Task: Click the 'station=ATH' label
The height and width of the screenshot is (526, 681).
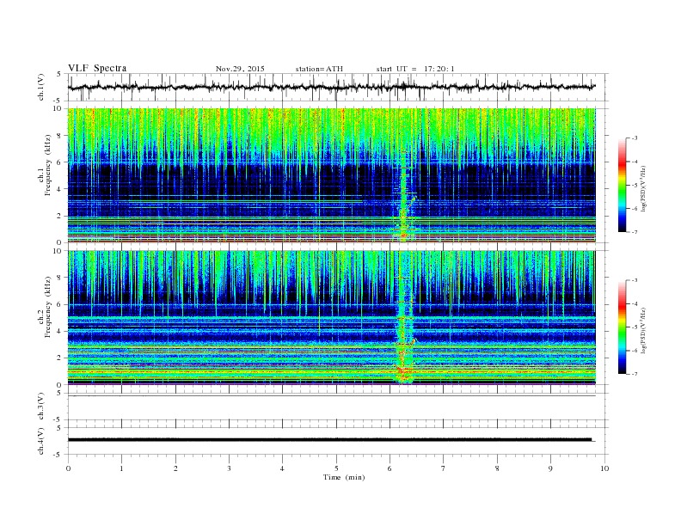Action: pos(319,69)
